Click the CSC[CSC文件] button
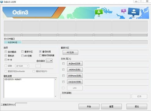The width and height of the screenshot is (151, 111). click(75, 82)
